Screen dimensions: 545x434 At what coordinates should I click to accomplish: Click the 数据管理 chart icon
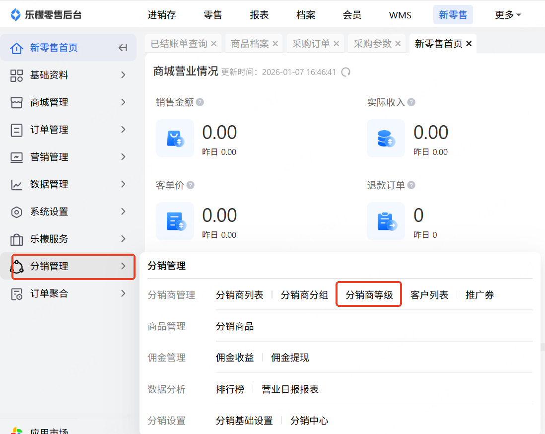pyautogui.click(x=16, y=185)
